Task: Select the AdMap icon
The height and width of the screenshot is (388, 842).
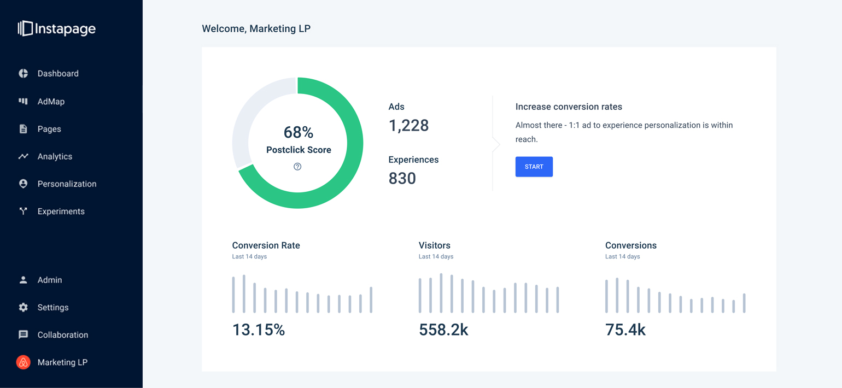Action: tap(23, 101)
